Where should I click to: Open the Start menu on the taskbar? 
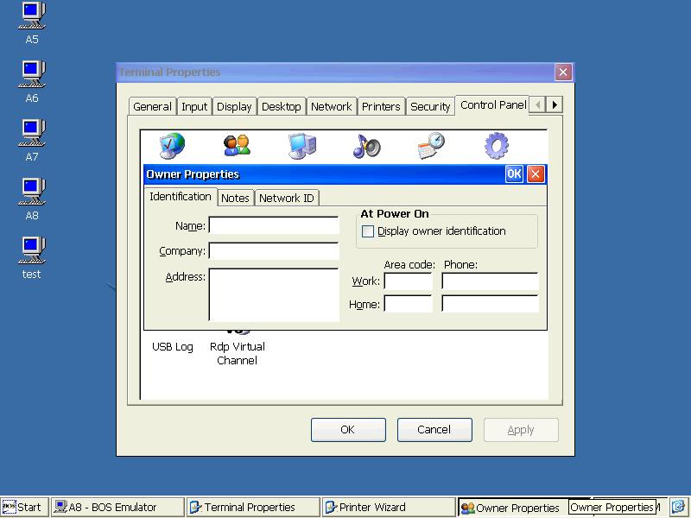[x=22, y=507]
